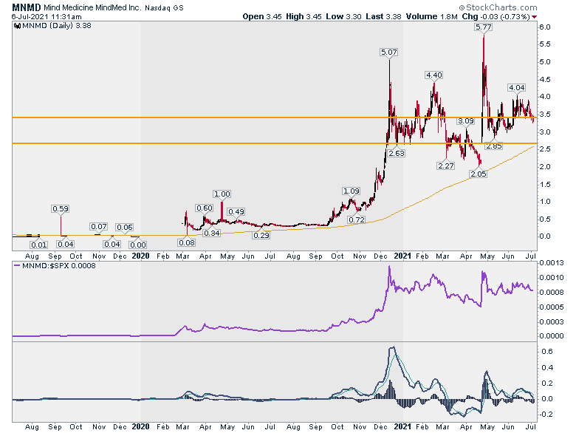Click the 0.72 low price label
Screen dimensions: 576x433
click(x=357, y=219)
